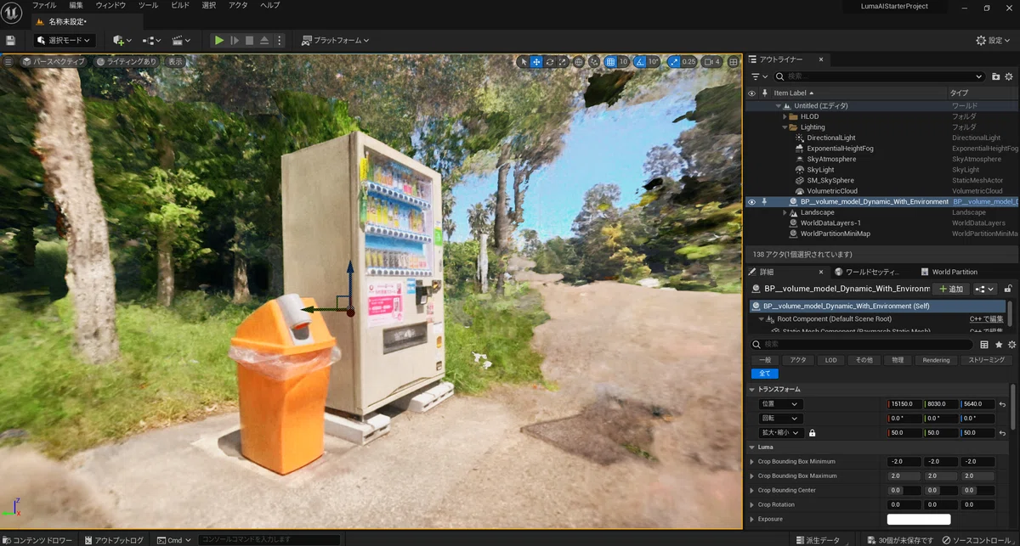
Task: Open the 編集 menu
Action: (76, 5)
